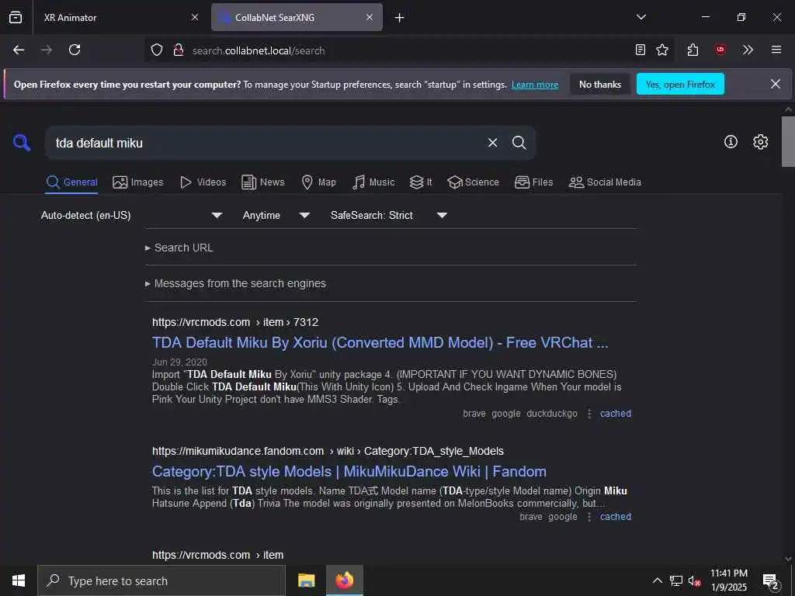795x596 pixels.
Task: Click the address bar URL
Action: click(259, 50)
